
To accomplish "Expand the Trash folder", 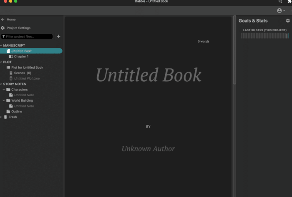I will tap(1, 117).
